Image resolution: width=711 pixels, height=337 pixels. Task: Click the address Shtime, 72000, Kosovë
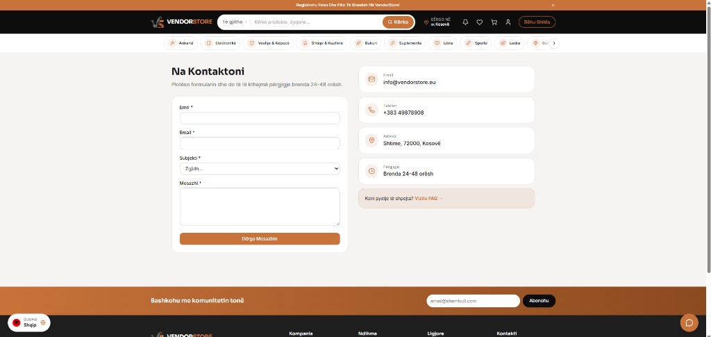click(412, 143)
